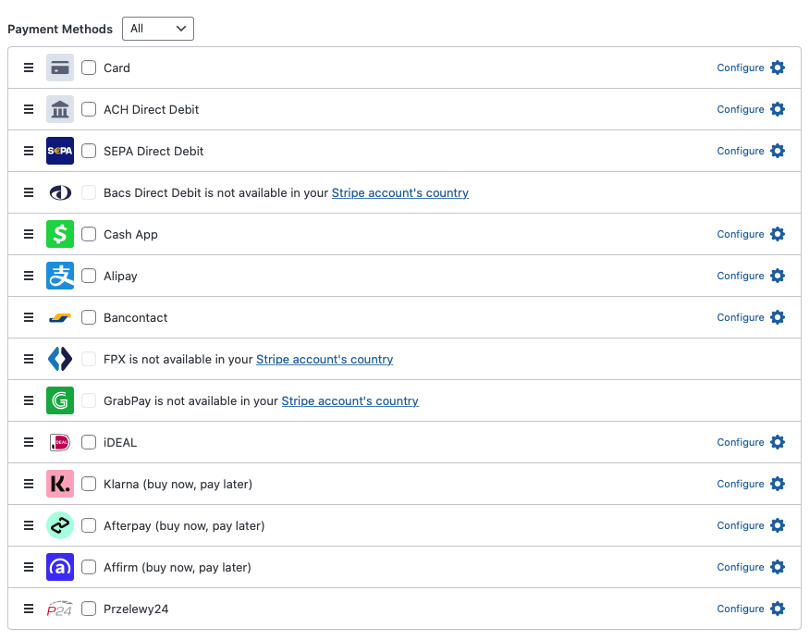Click the Affirm logo icon
This screenshot has height=640, width=809.
[x=60, y=567]
